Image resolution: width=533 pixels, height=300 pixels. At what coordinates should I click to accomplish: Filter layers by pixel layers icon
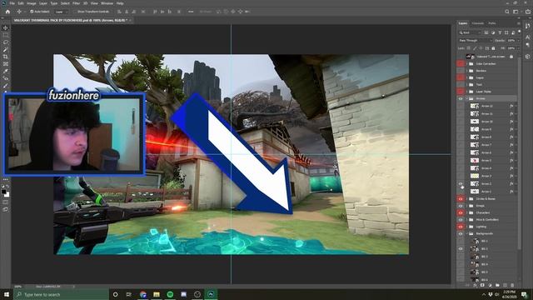tap(486, 32)
